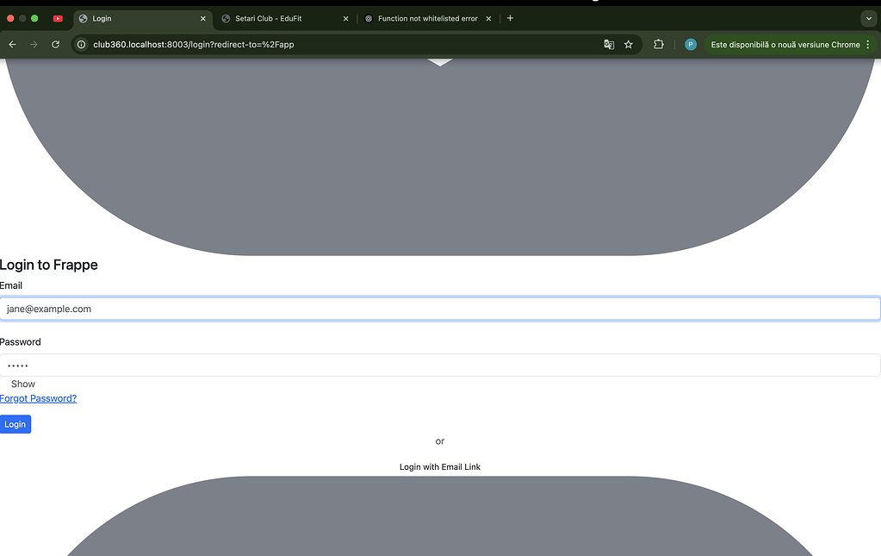881x556 pixels.
Task: Go back using the back arrow
Action: click(12, 44)
